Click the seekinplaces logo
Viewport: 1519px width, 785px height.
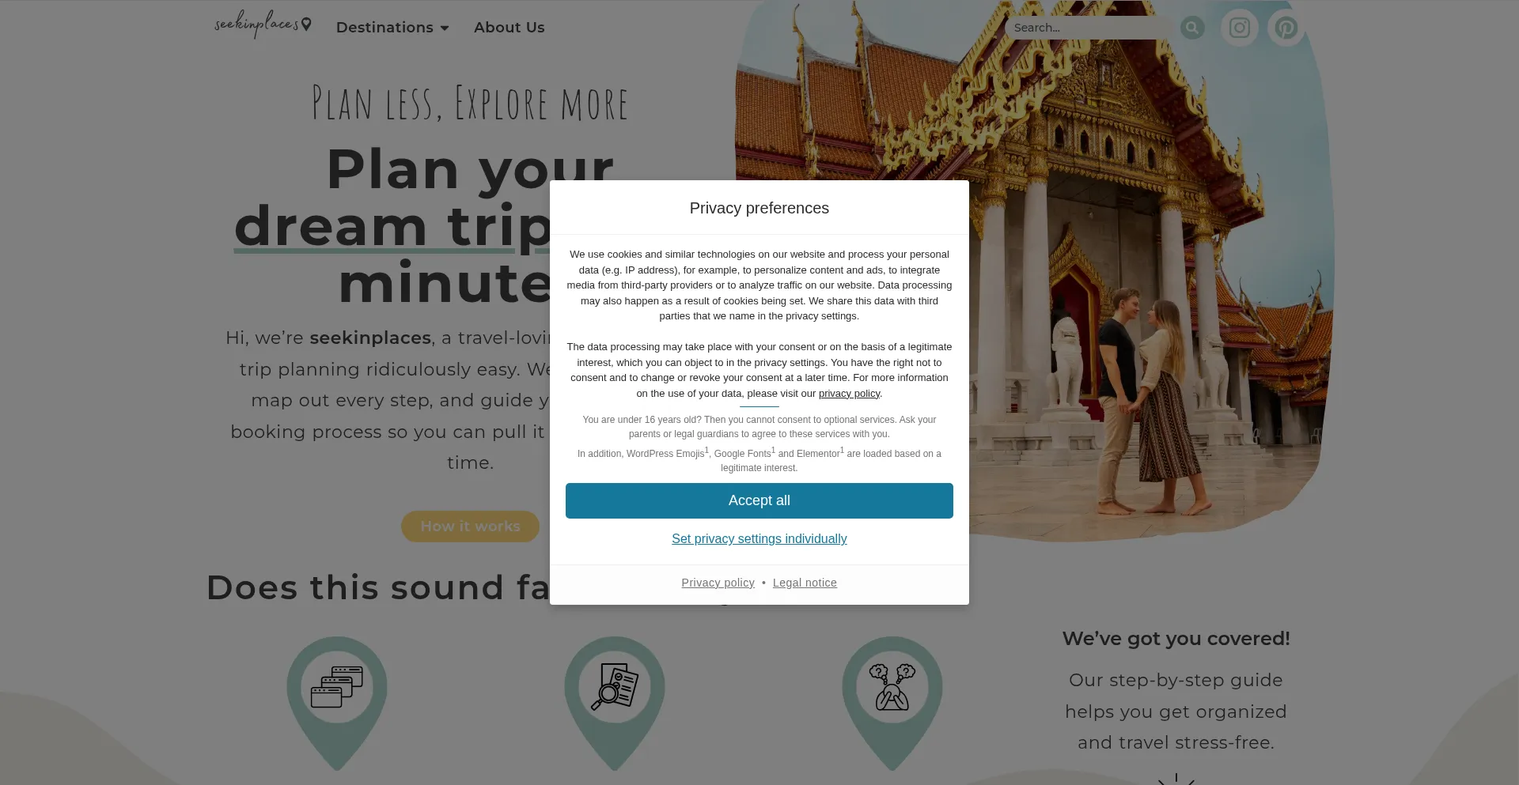(263, 25)
